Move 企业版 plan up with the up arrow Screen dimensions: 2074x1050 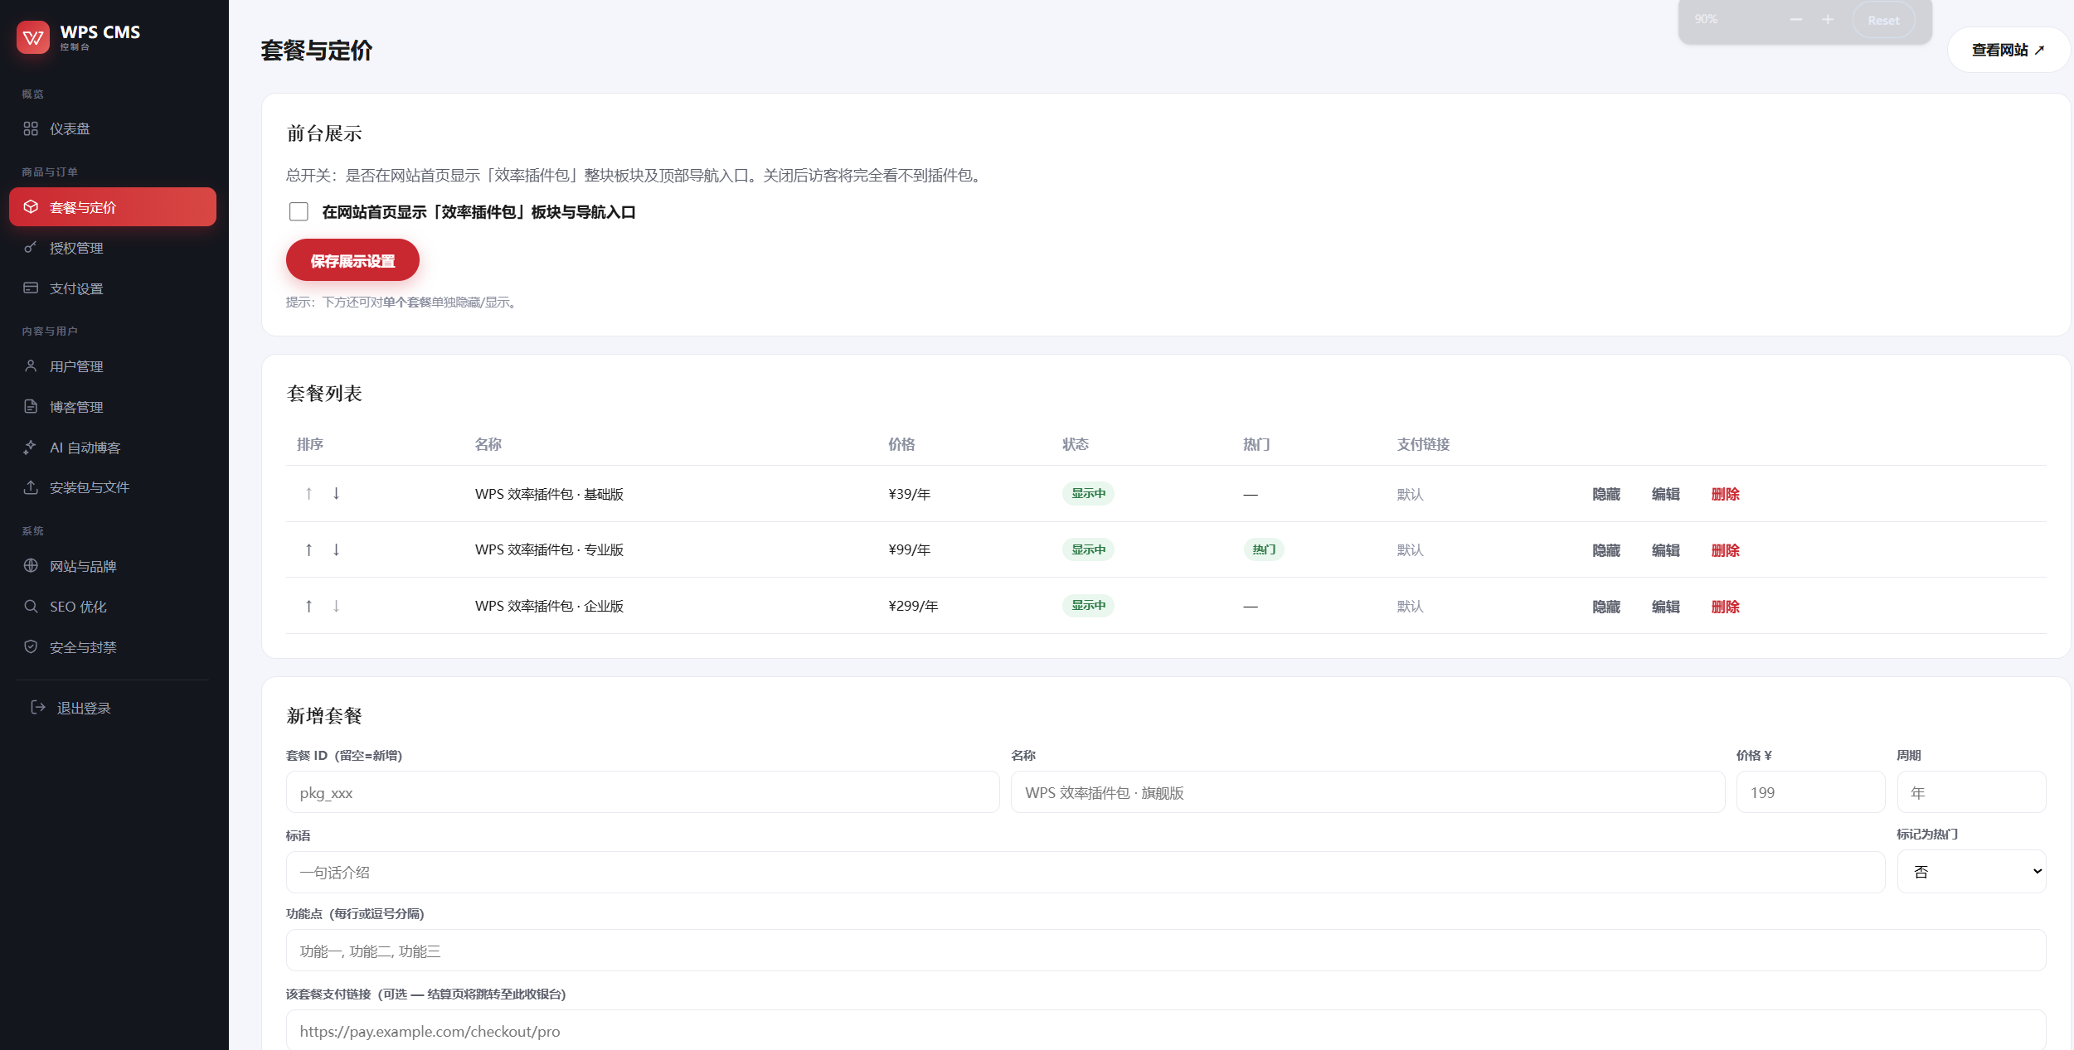tap(308, 606)
